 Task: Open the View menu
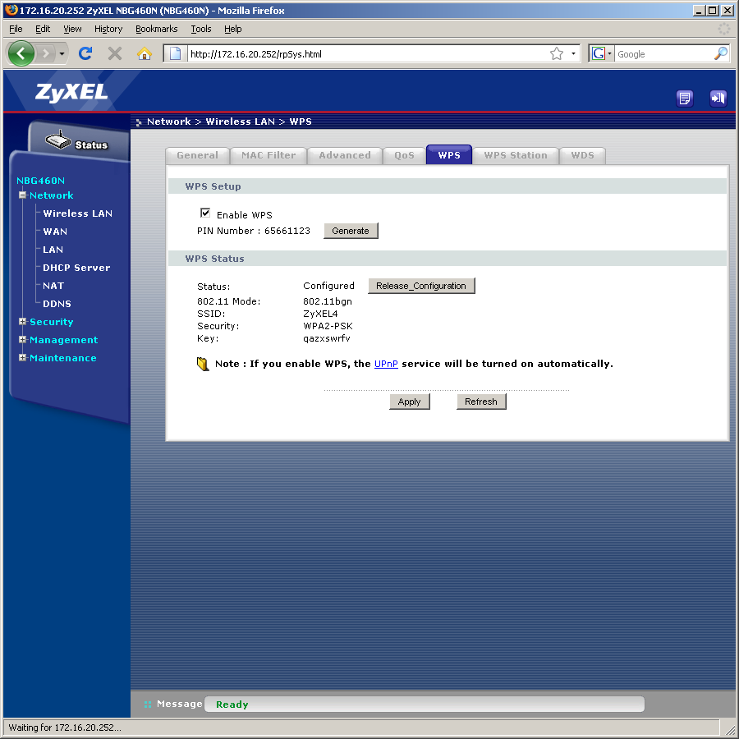coord(72,30)
